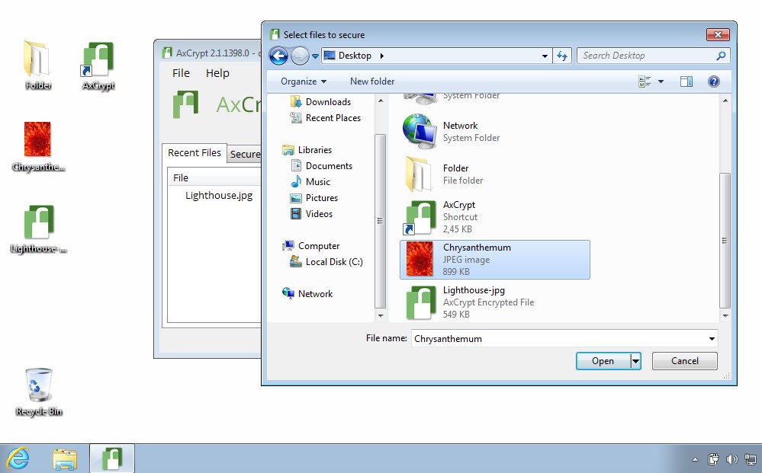Open File menu in AxCrypt window
The width and height of the screenshot is (762, 473).
click(x=181, y=73)
